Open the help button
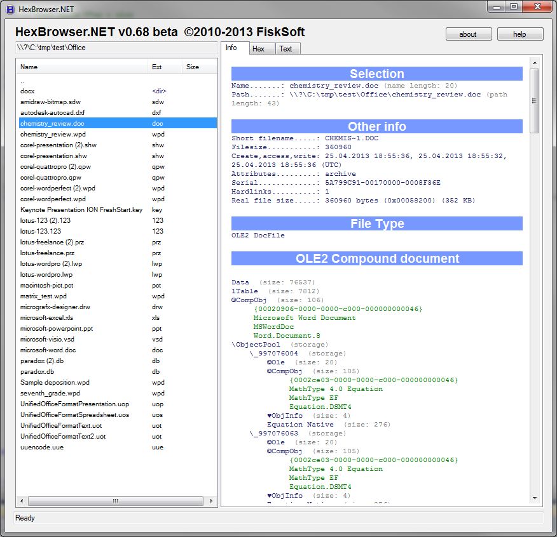 (519, 34)
